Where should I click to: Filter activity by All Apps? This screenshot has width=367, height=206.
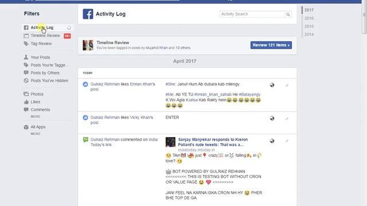point(38,127)
